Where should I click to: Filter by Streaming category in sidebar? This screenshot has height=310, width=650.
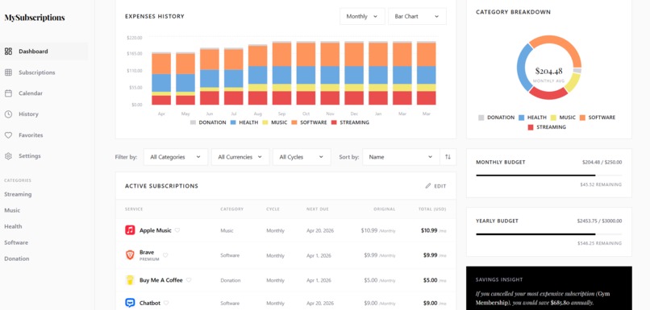point(18,194)
